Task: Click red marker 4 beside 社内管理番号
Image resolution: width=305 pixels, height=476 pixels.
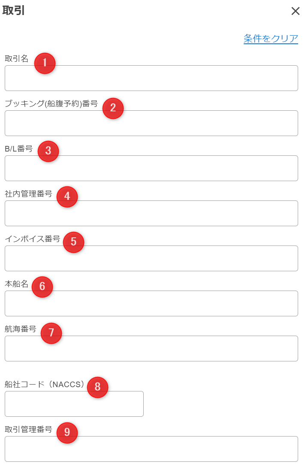Action: tap(67, 197)
